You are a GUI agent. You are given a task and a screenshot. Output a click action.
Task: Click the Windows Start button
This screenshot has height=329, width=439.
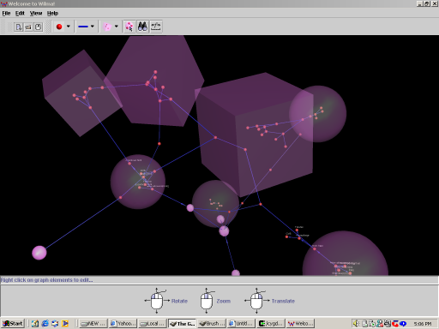click(x=13, y=323)
